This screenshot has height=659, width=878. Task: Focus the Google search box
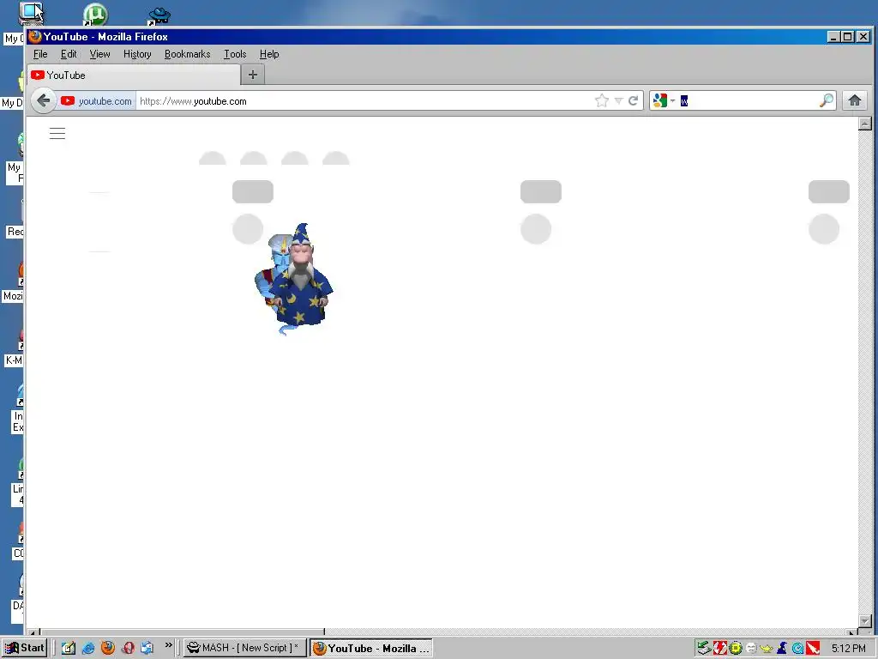coord(748,101)
